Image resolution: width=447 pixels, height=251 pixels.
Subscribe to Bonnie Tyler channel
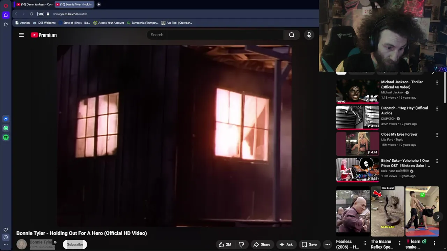pos(75,244)
